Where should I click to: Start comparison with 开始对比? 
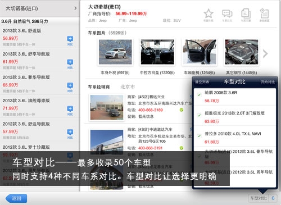tap(268, 82)
